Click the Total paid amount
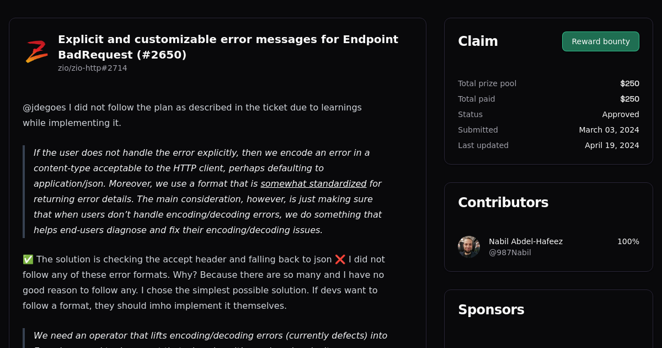 [630, 99]
